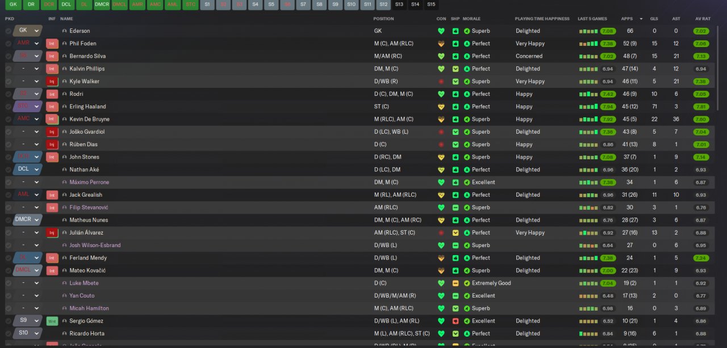
Task: Open Ricardo Horta's S10 position dropdown
Action: pyautogui.click(x=27, y=333)
